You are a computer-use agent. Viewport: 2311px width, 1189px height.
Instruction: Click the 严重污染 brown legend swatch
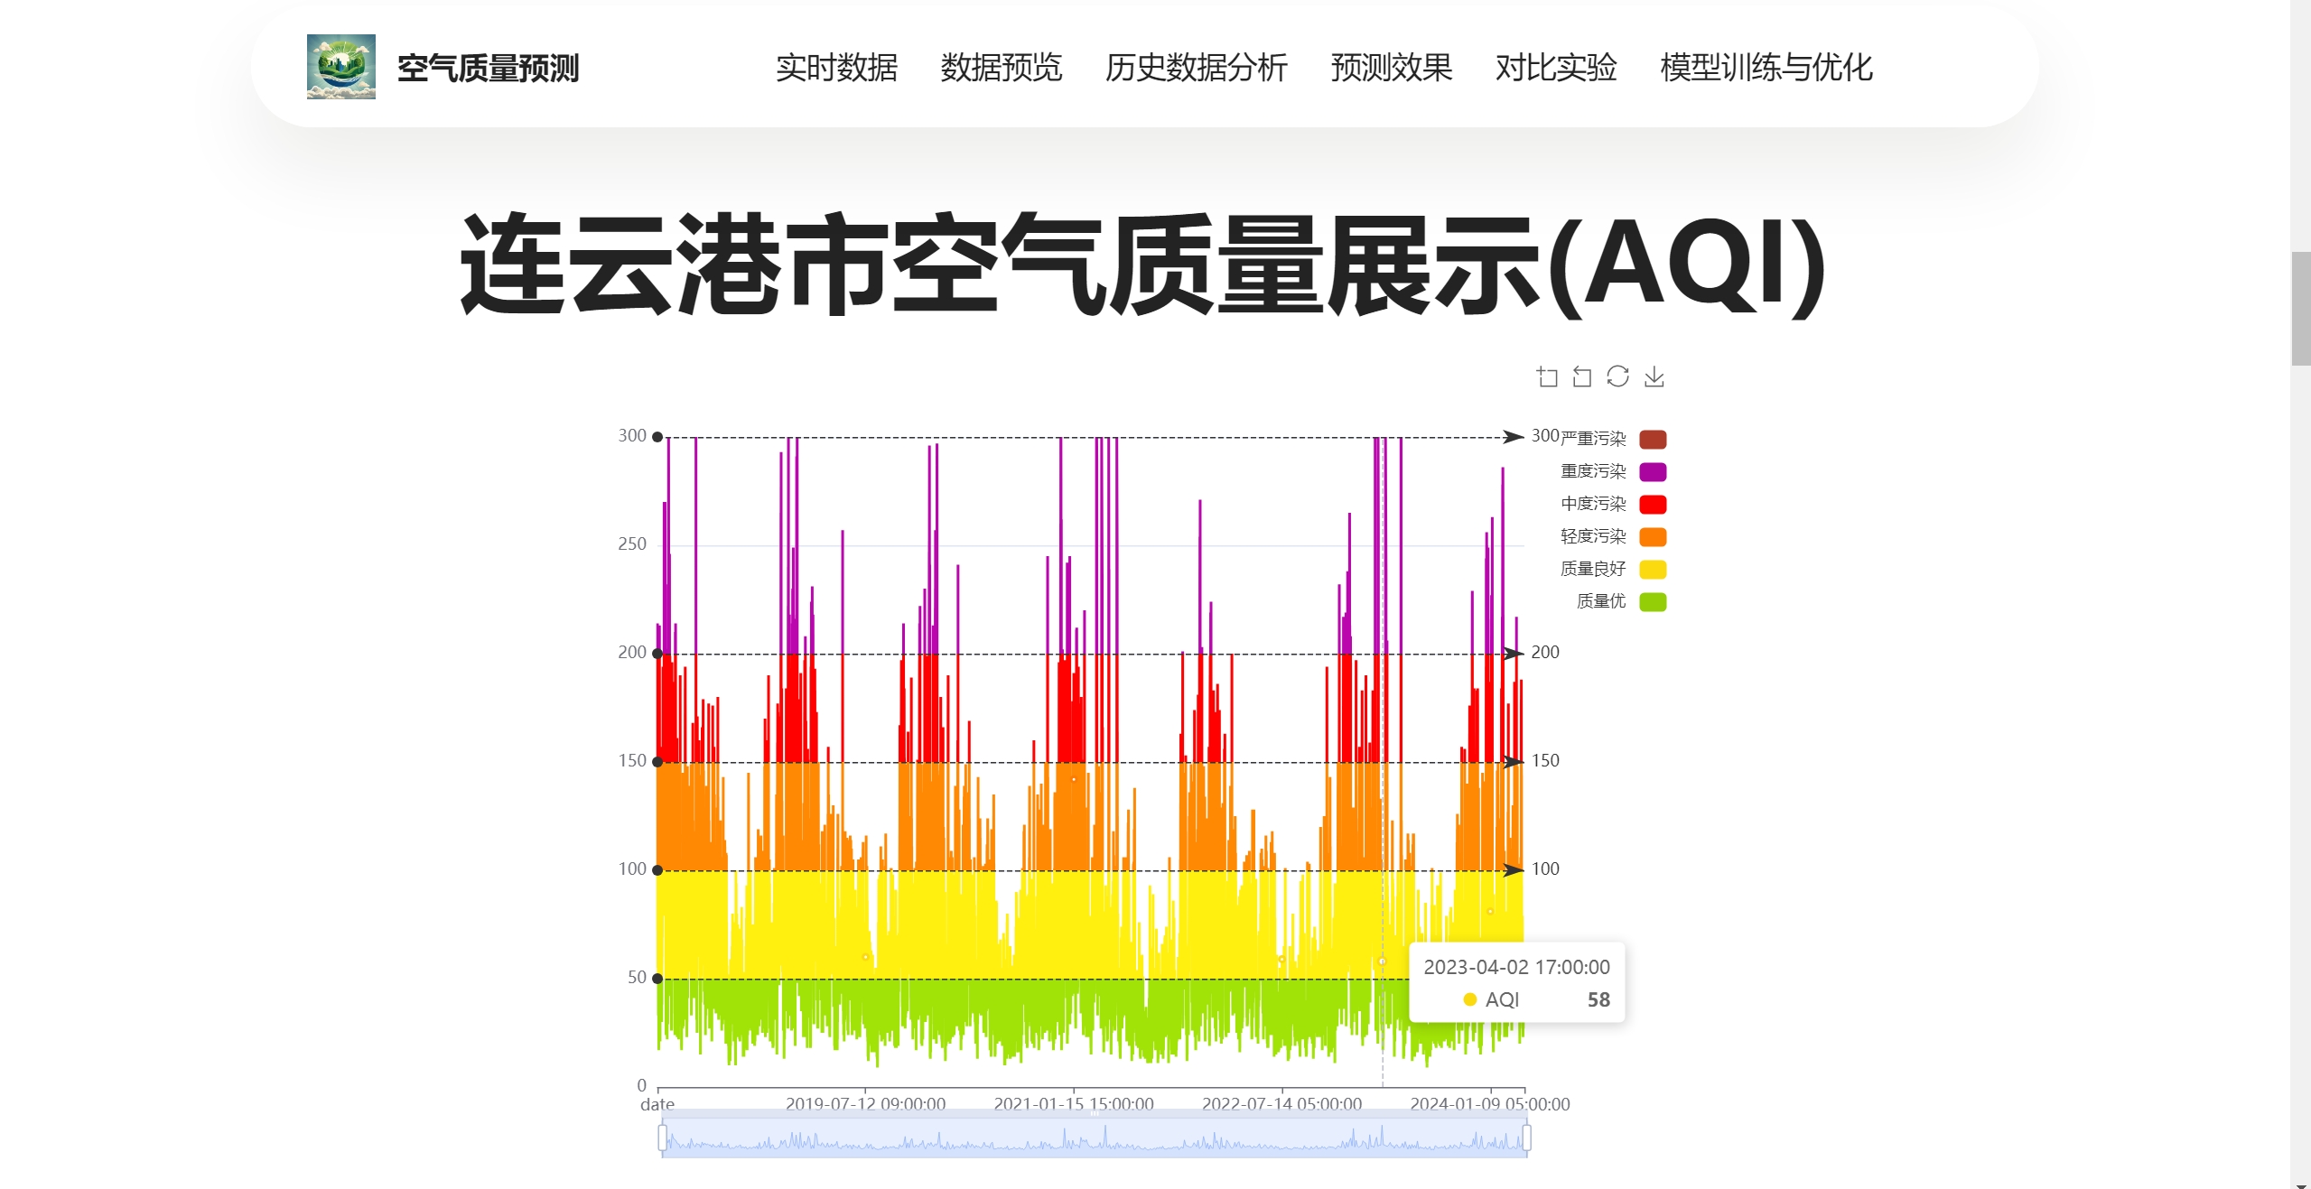point(1653,440)
